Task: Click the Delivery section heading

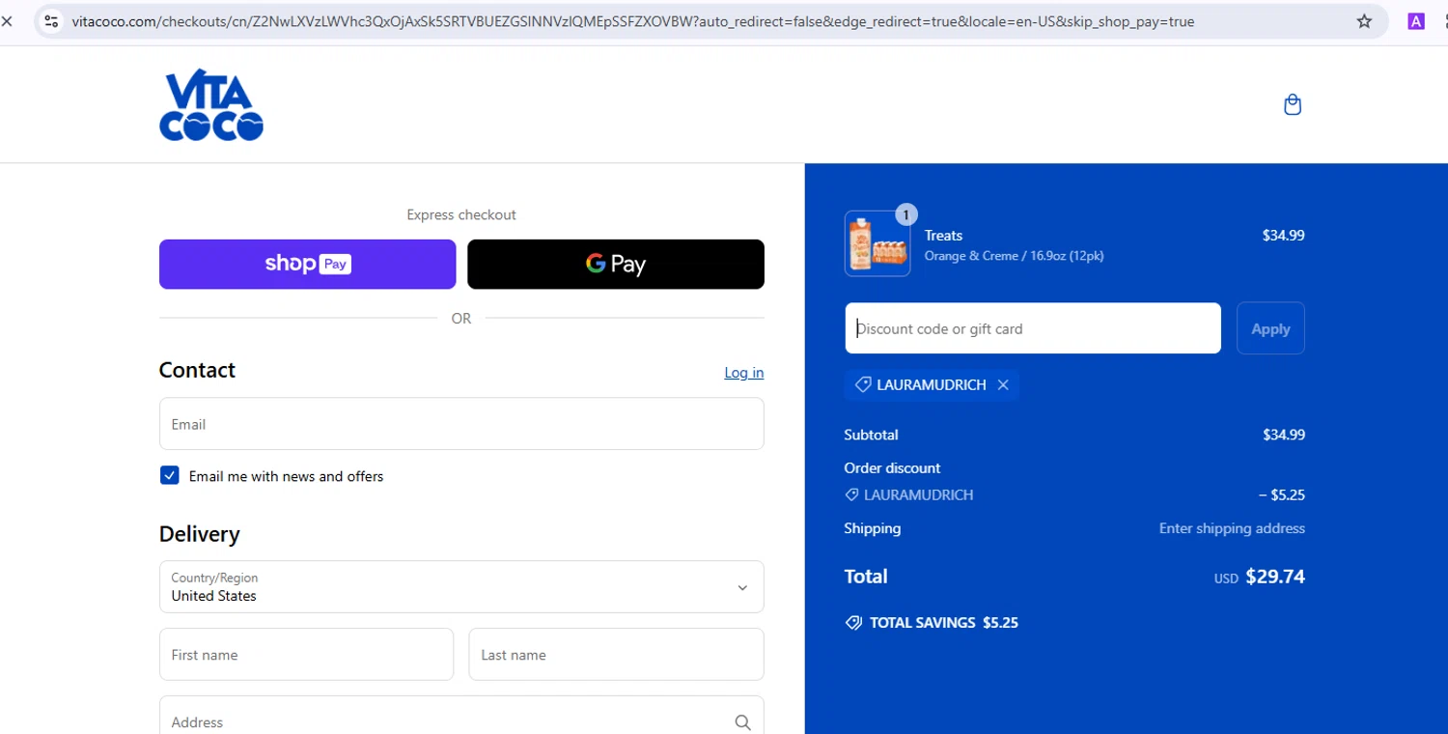Action: pos(199,534)
